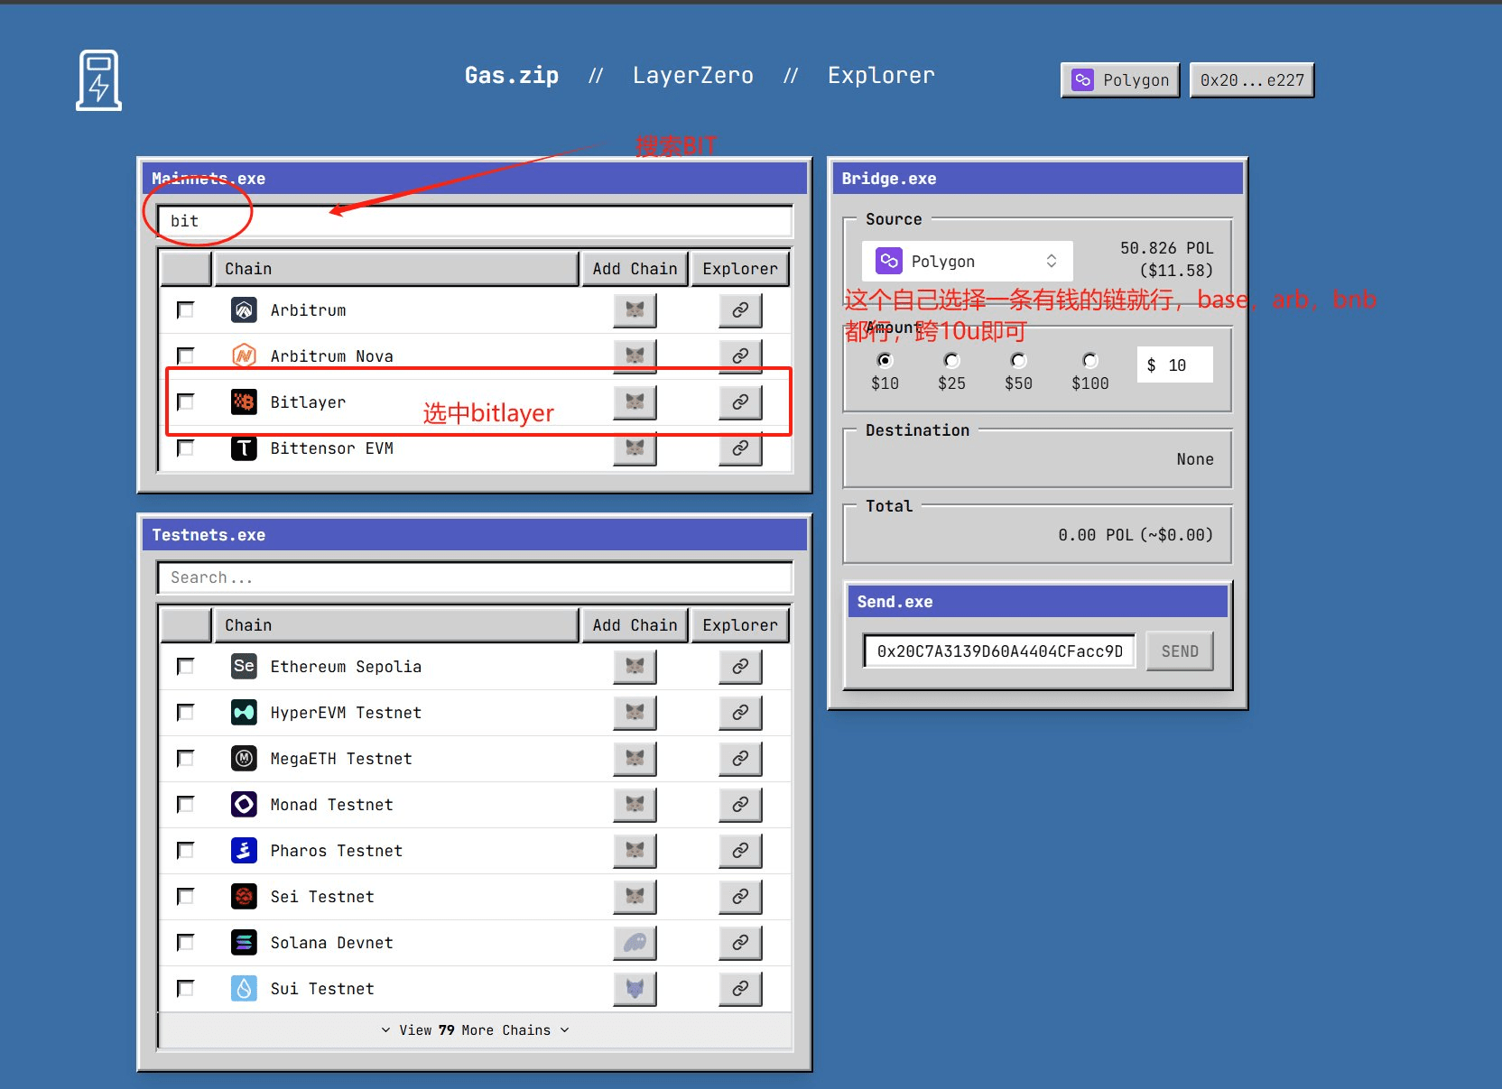Click Testnets Add Chain column header
Image resolution: width=1502 pixels, height=1089 pixels.
click(x=635, y=625)
